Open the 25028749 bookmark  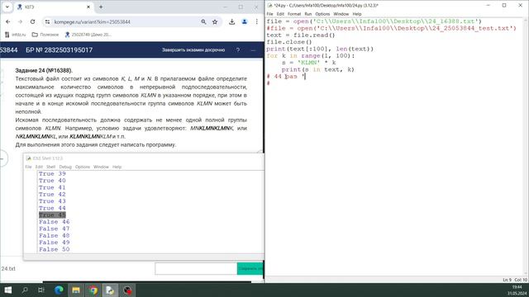[x=88, y=35]
